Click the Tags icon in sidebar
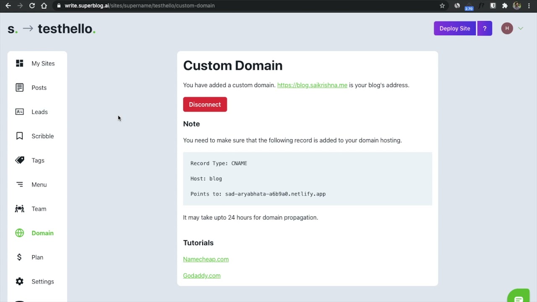 [x=20, y=160]
